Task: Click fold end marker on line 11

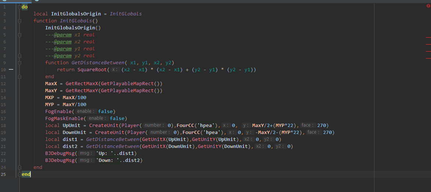Action: tap(19, 77)
